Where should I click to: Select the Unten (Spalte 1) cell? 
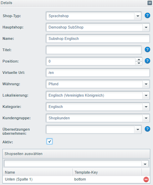click(37, 179)
